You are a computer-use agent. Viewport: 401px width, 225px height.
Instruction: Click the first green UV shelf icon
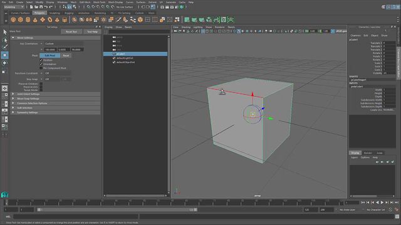click(x=187, y=19)
